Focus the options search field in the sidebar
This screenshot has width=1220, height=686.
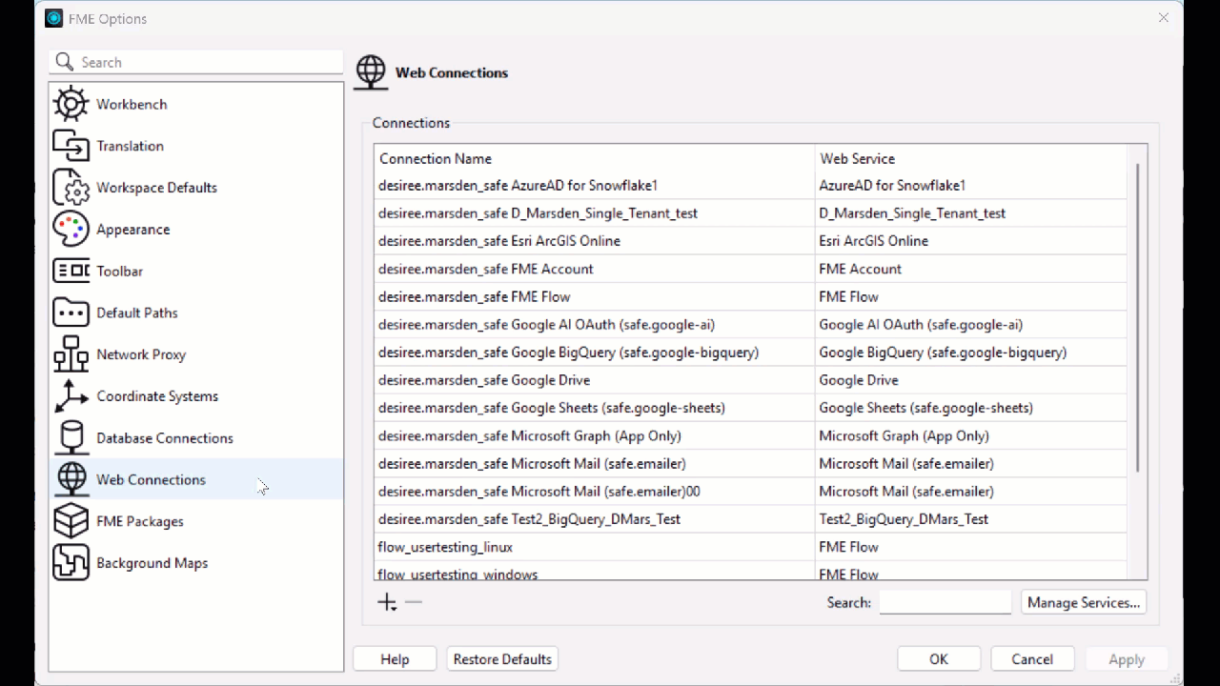(x=196, y=62)
